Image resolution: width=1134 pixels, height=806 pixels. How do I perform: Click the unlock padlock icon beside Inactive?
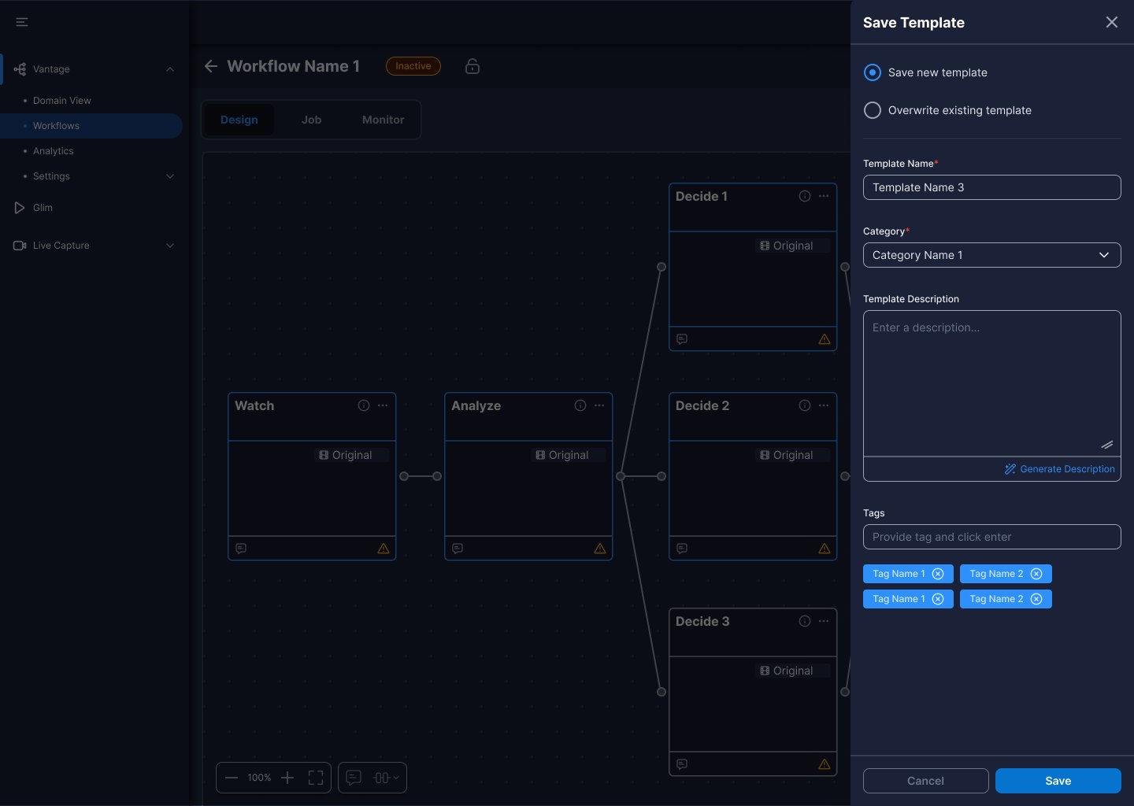(472, 66)
